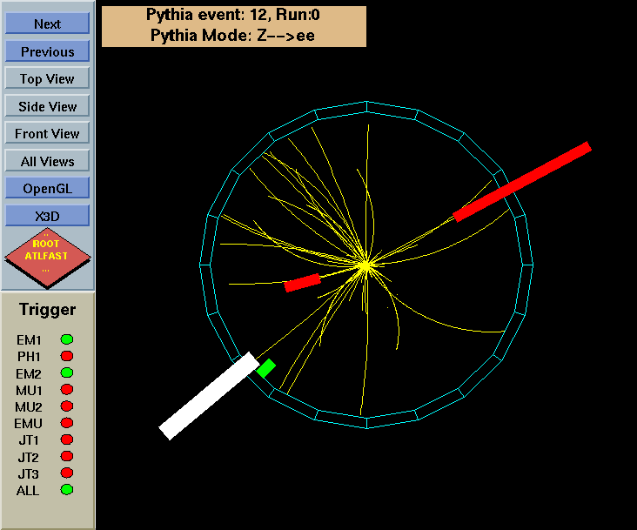Launch the X3D viewer
The height and width of the screenshot is (530, 637).
(47, 216)
